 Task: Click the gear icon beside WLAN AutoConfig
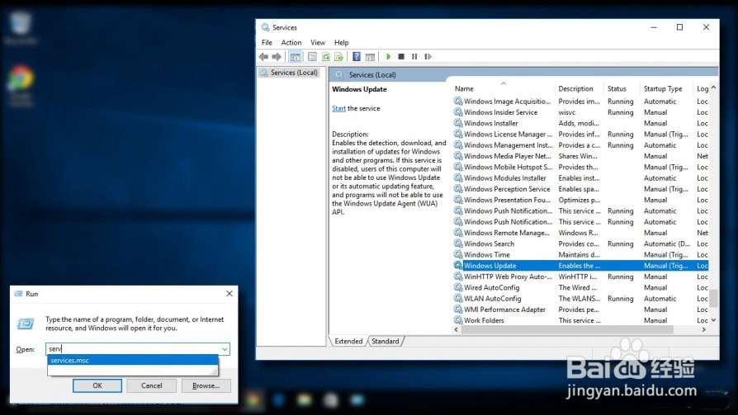(458, 298)
